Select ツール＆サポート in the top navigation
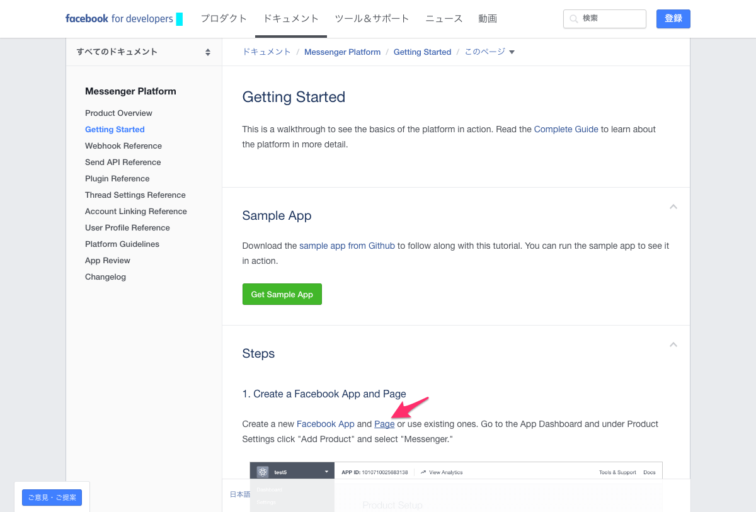The width and height of the screenshot is (756, 512). (372, 19)
